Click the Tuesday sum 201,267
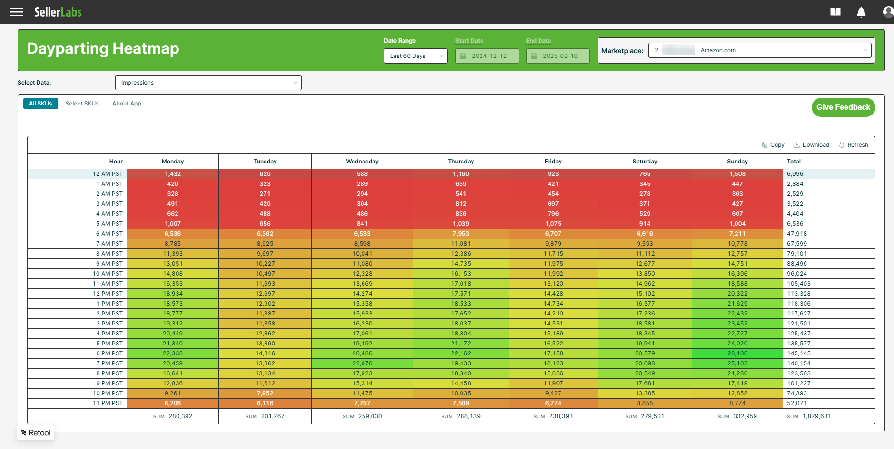Screen dimensions: 894x449 (265, 416)
